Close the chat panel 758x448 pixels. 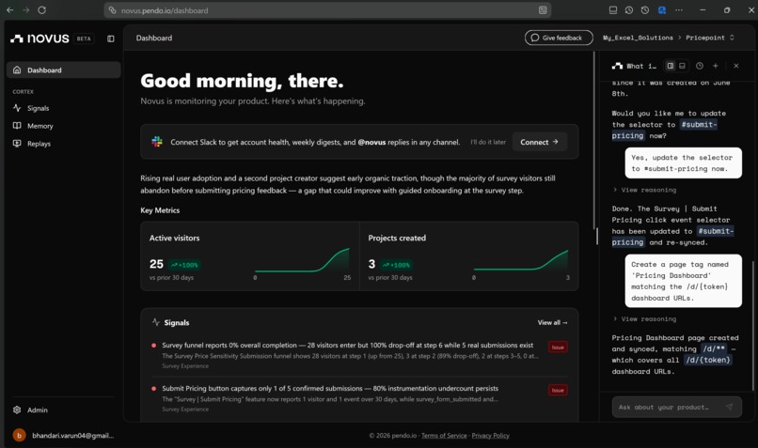click(735, 66)
